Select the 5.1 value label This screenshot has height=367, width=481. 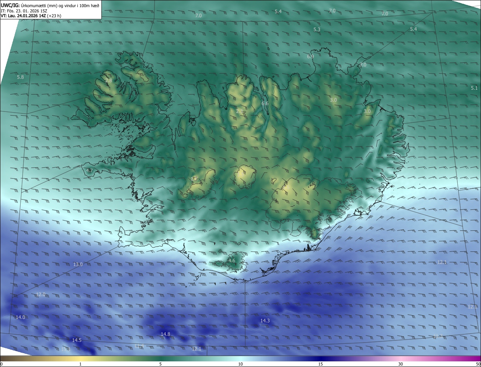[x=474, y=88]
